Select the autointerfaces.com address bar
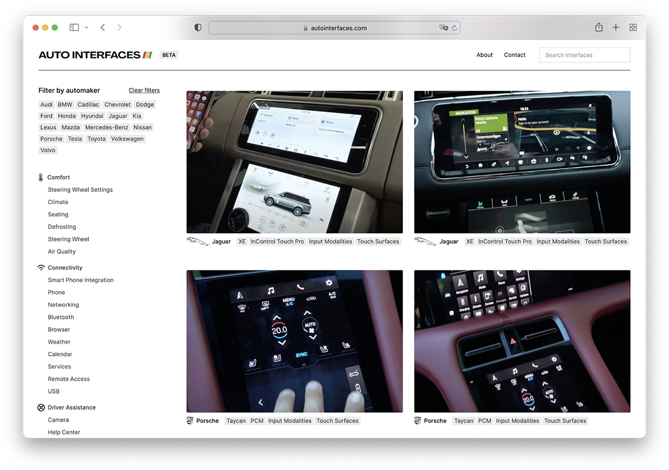669x470 pixels. point(334,28)
